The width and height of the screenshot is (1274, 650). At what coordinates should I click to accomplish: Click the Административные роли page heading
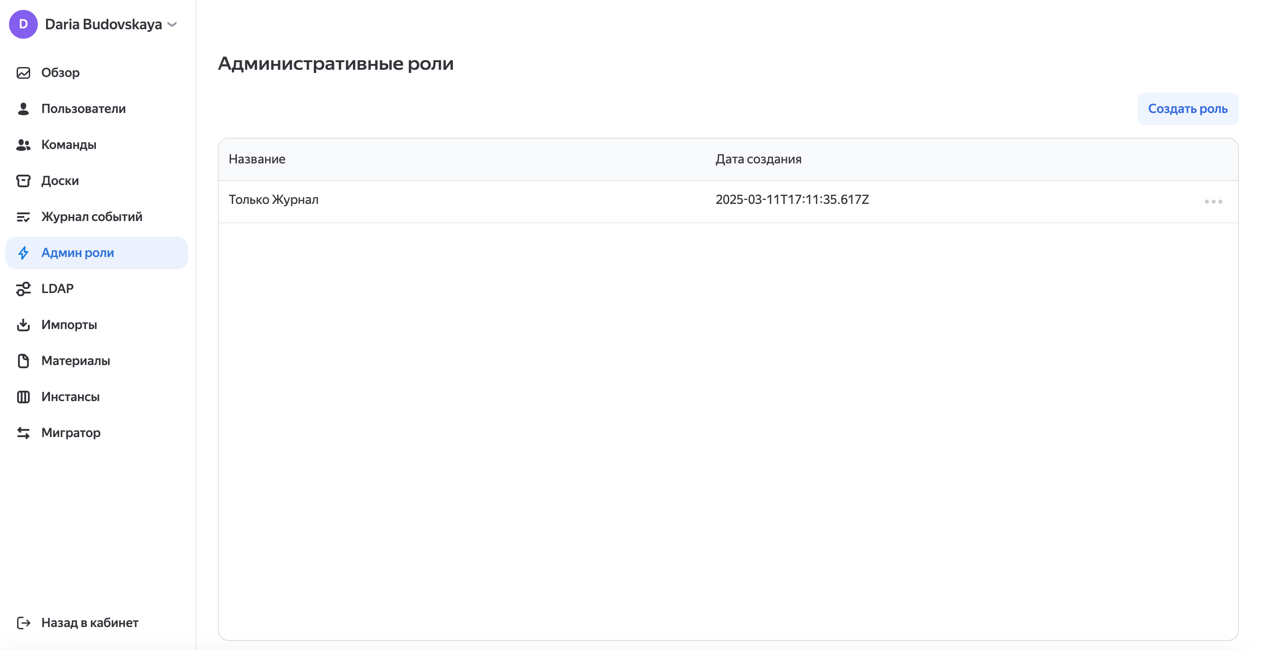pyautogui.click(x=336, y=64)
